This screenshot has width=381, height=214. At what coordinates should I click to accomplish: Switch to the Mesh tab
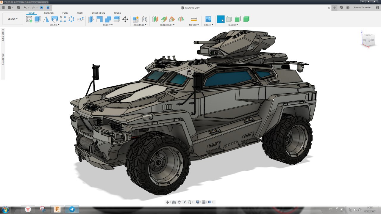[x=80, y=13]
